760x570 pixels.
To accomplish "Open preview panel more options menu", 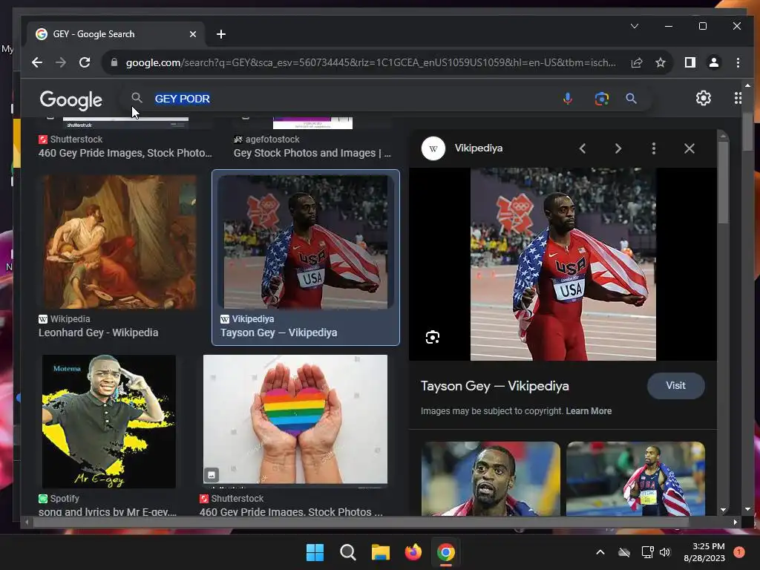I will click(654, 148).
